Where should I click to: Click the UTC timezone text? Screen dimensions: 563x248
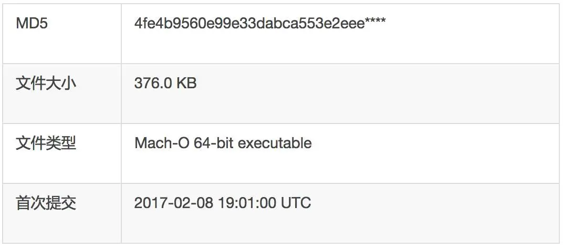(x=296, y=203)
